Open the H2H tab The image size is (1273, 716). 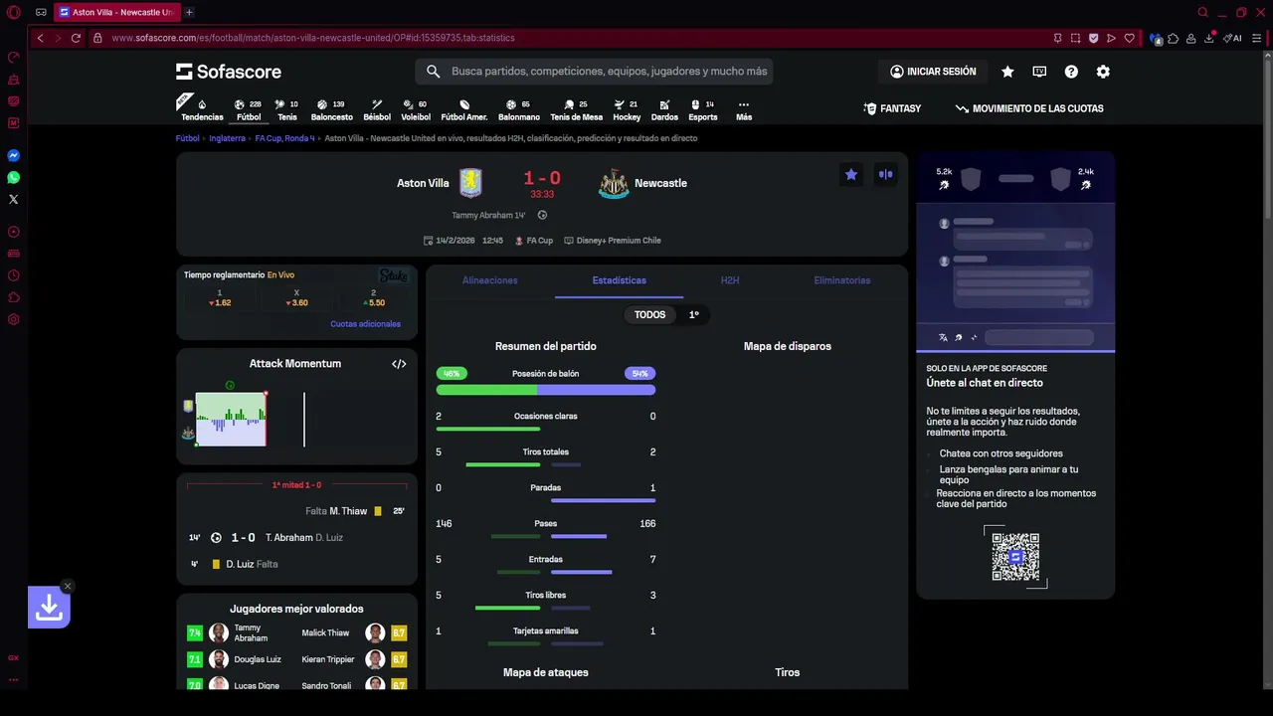tap(730, 280)
